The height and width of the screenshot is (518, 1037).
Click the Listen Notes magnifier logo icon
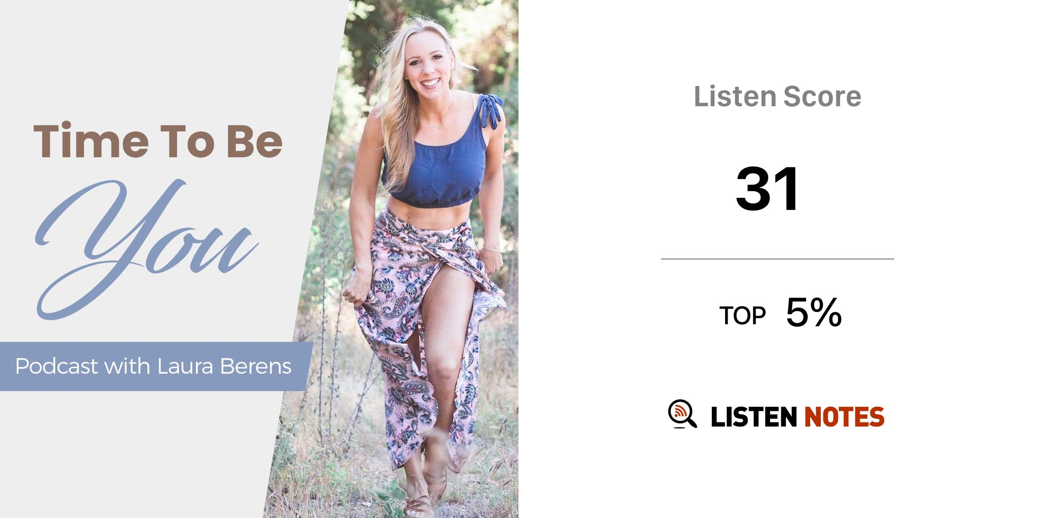tap(682, 414)
